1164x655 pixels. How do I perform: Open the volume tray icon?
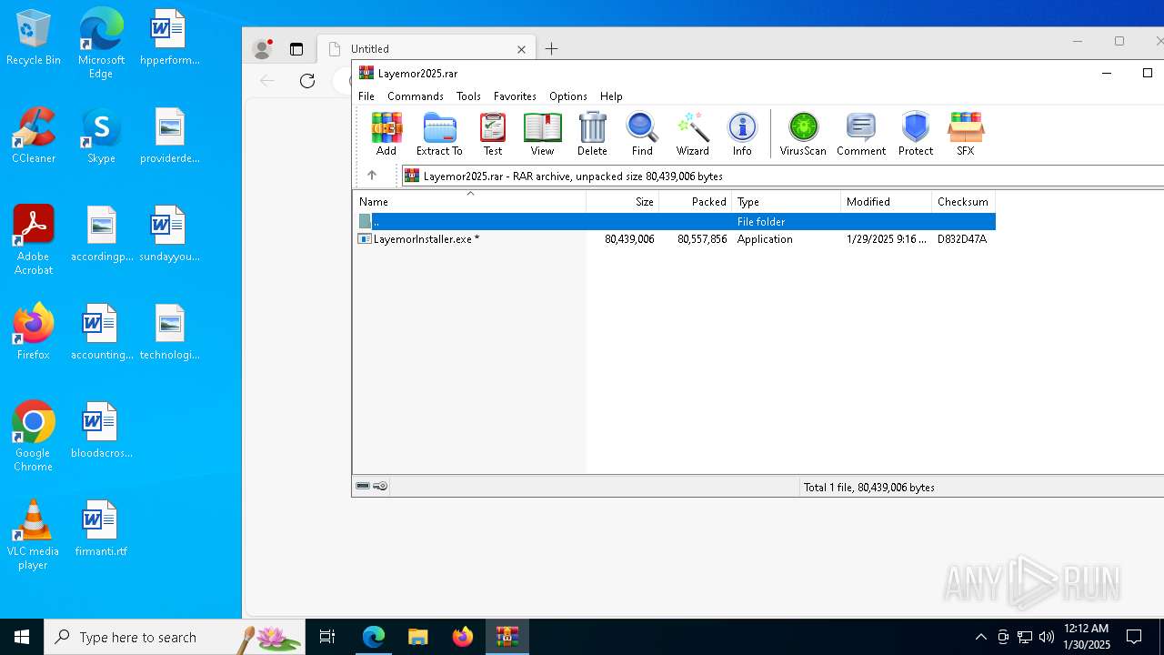coord(1046,637)
